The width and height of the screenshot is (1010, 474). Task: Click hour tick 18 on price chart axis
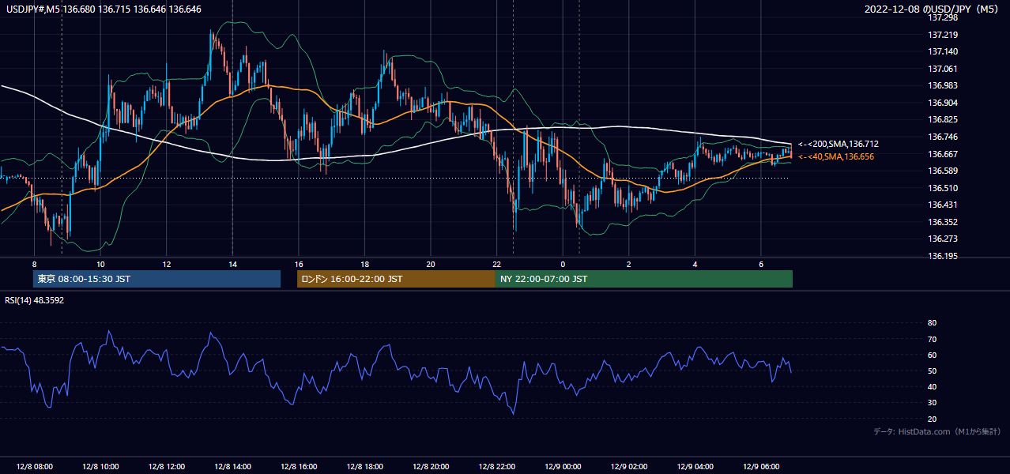(x=364, y=264)
